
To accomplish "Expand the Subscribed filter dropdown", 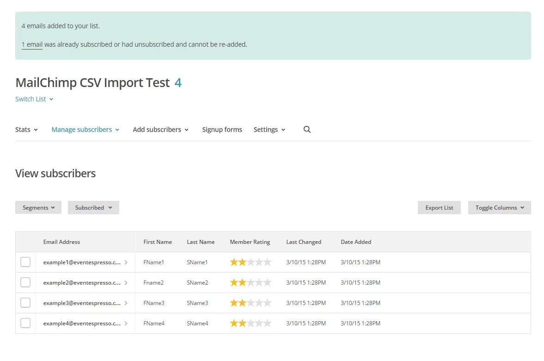I will coord(93,207).
